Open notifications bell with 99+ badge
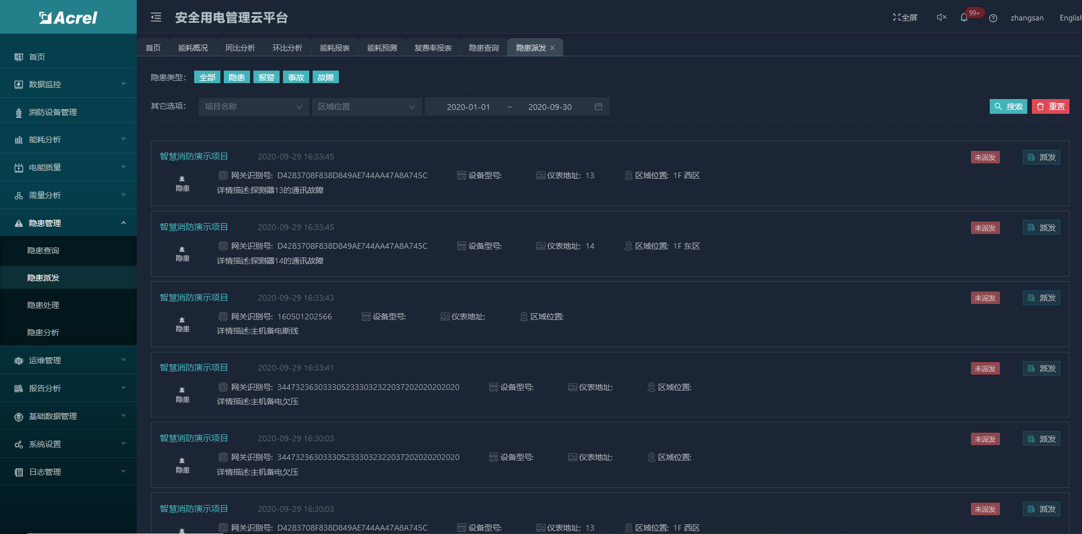 coord(964,18)
